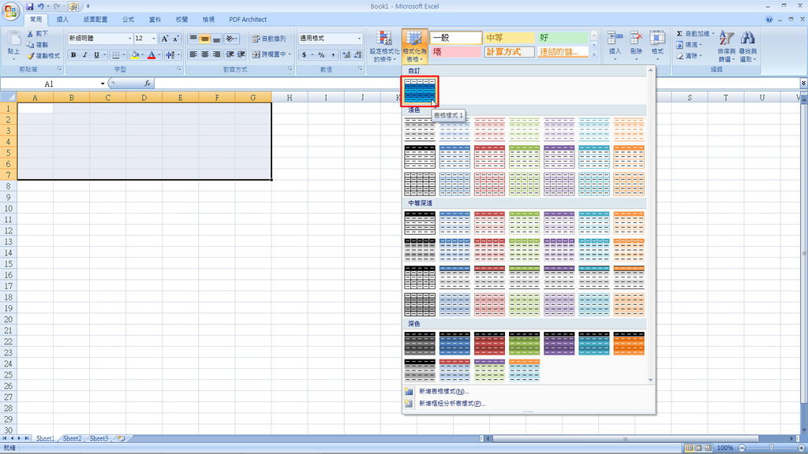Switch to Page Layout view in status bar
808x454 pixels.
pos(698,448)
